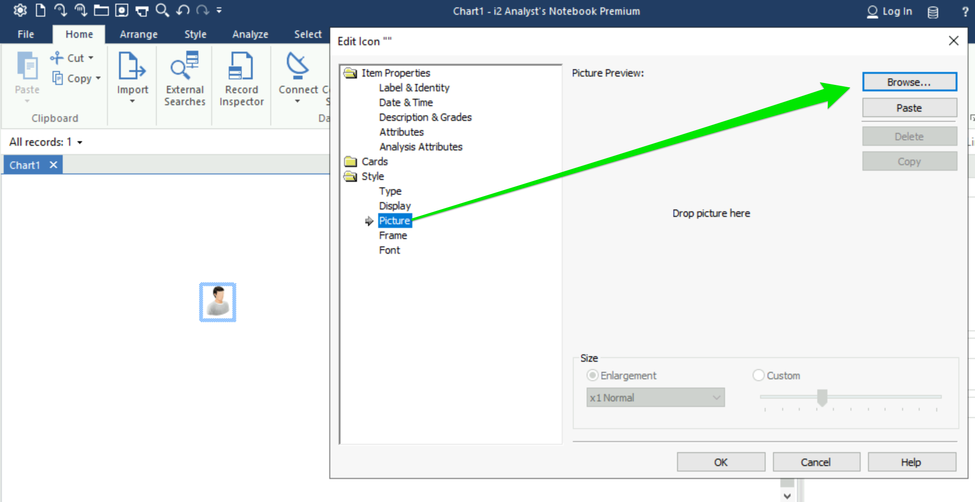
Task: Click the database icon near Log In
Action: [x=933, y=12]
